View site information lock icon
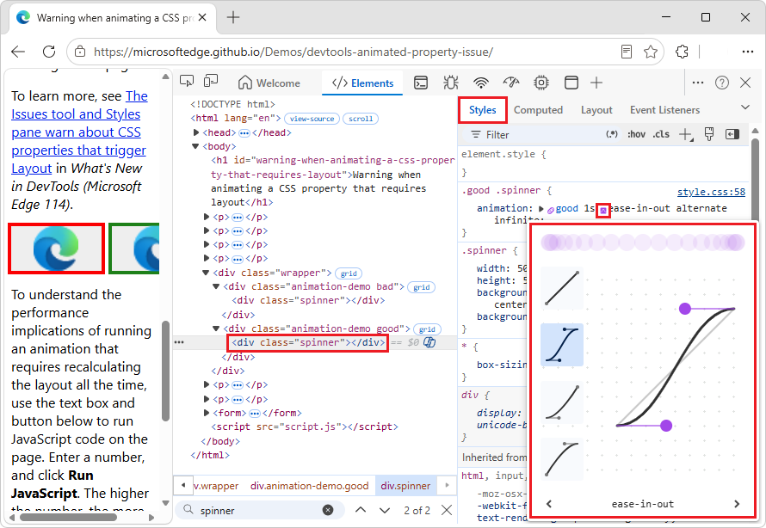 tap(80, 52)
